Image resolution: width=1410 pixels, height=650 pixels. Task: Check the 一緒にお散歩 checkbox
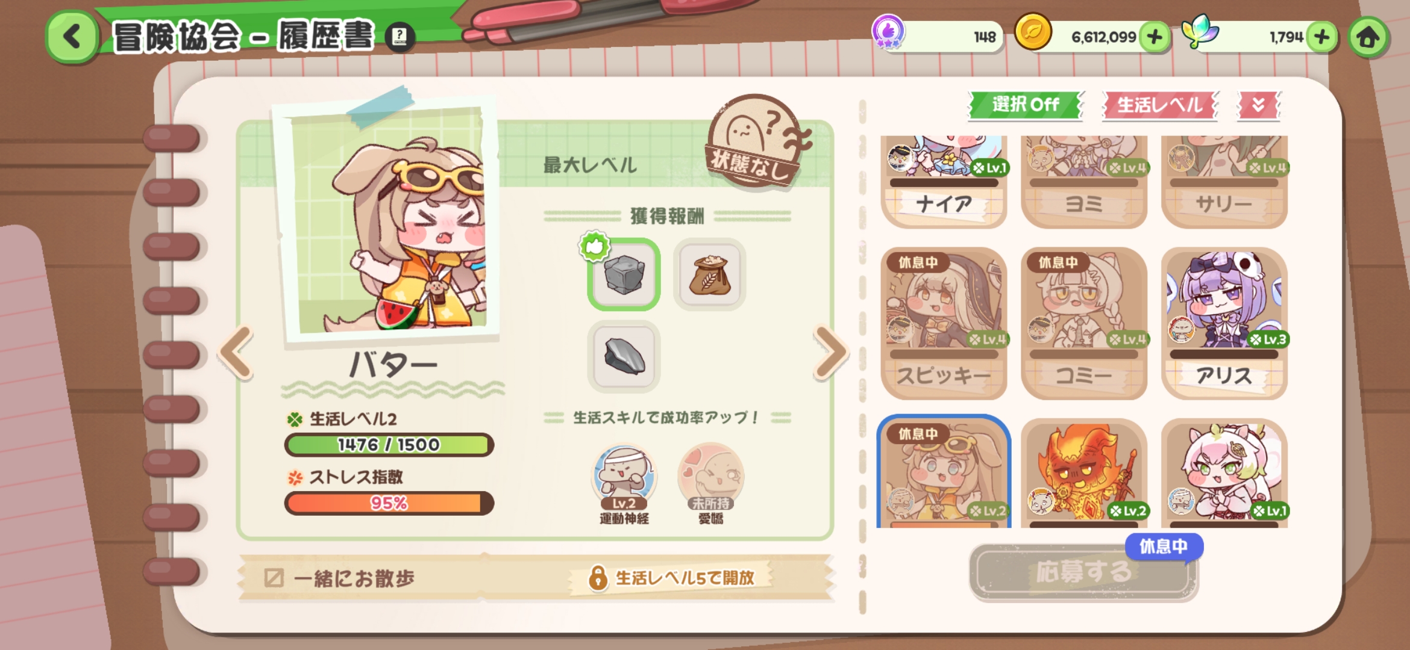coord(274,578)
